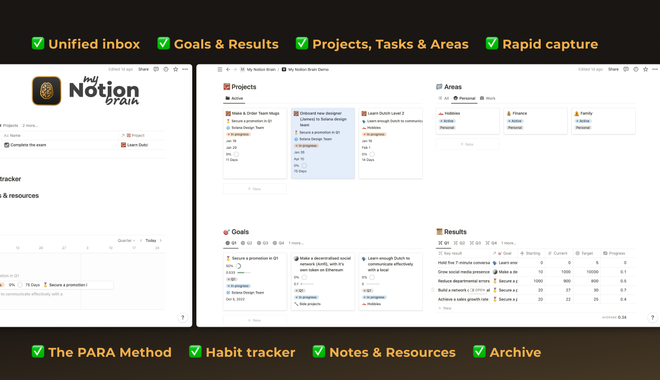Go to next timeline period arrow
Image resolution: width=660 pixels, height=380 pixels.
click(161, 241)
